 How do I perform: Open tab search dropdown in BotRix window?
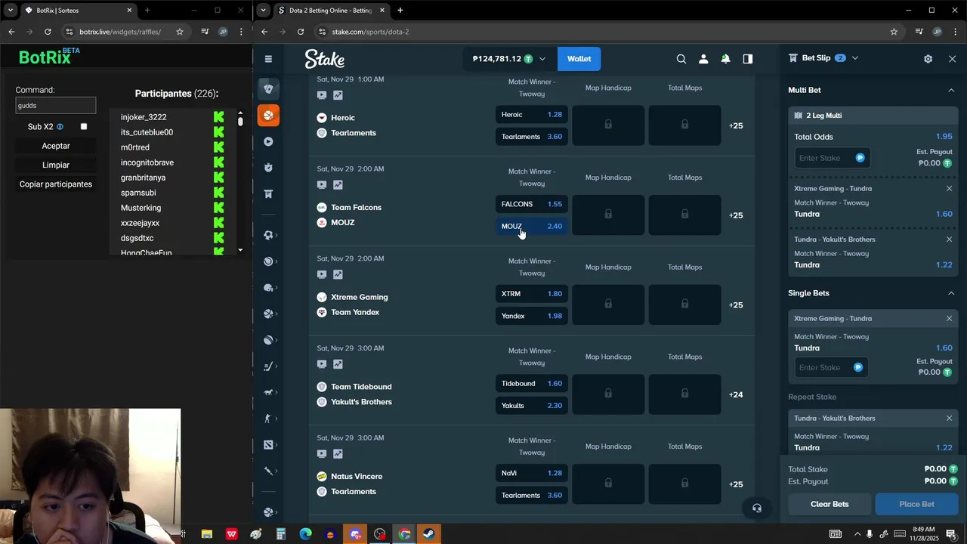11,11
